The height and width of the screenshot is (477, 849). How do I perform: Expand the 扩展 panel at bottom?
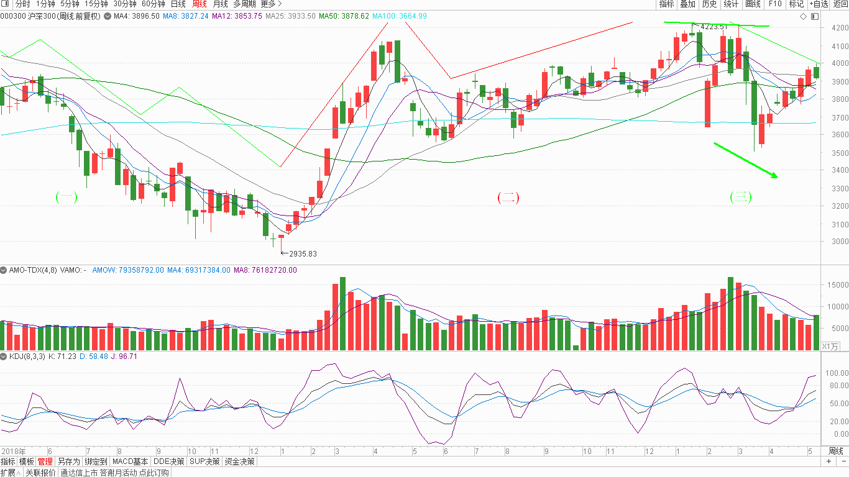(11, 473)
